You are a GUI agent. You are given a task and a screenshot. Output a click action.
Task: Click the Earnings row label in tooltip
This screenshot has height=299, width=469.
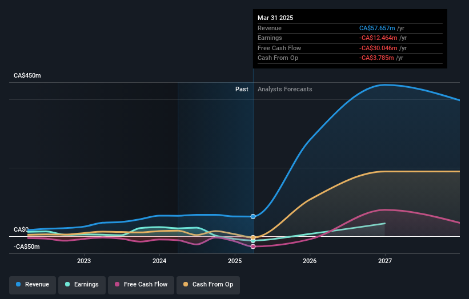point(270,38)
